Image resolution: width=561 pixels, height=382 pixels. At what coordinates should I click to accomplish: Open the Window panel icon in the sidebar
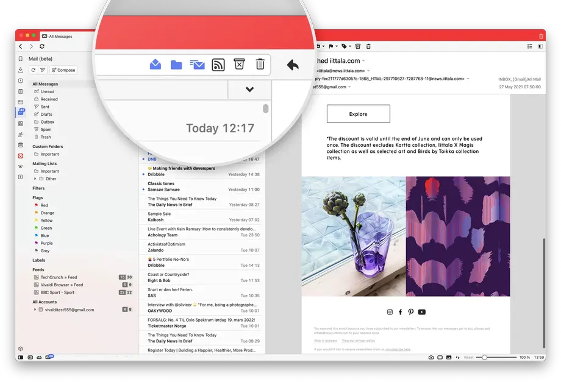[20, 102]
